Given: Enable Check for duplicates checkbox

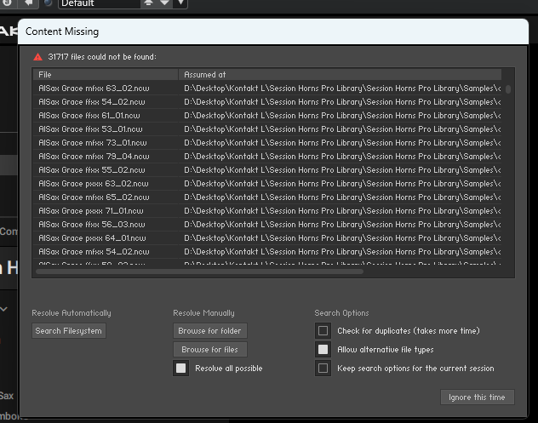Looking at the screenshot, I should click(x=323, y=330).
